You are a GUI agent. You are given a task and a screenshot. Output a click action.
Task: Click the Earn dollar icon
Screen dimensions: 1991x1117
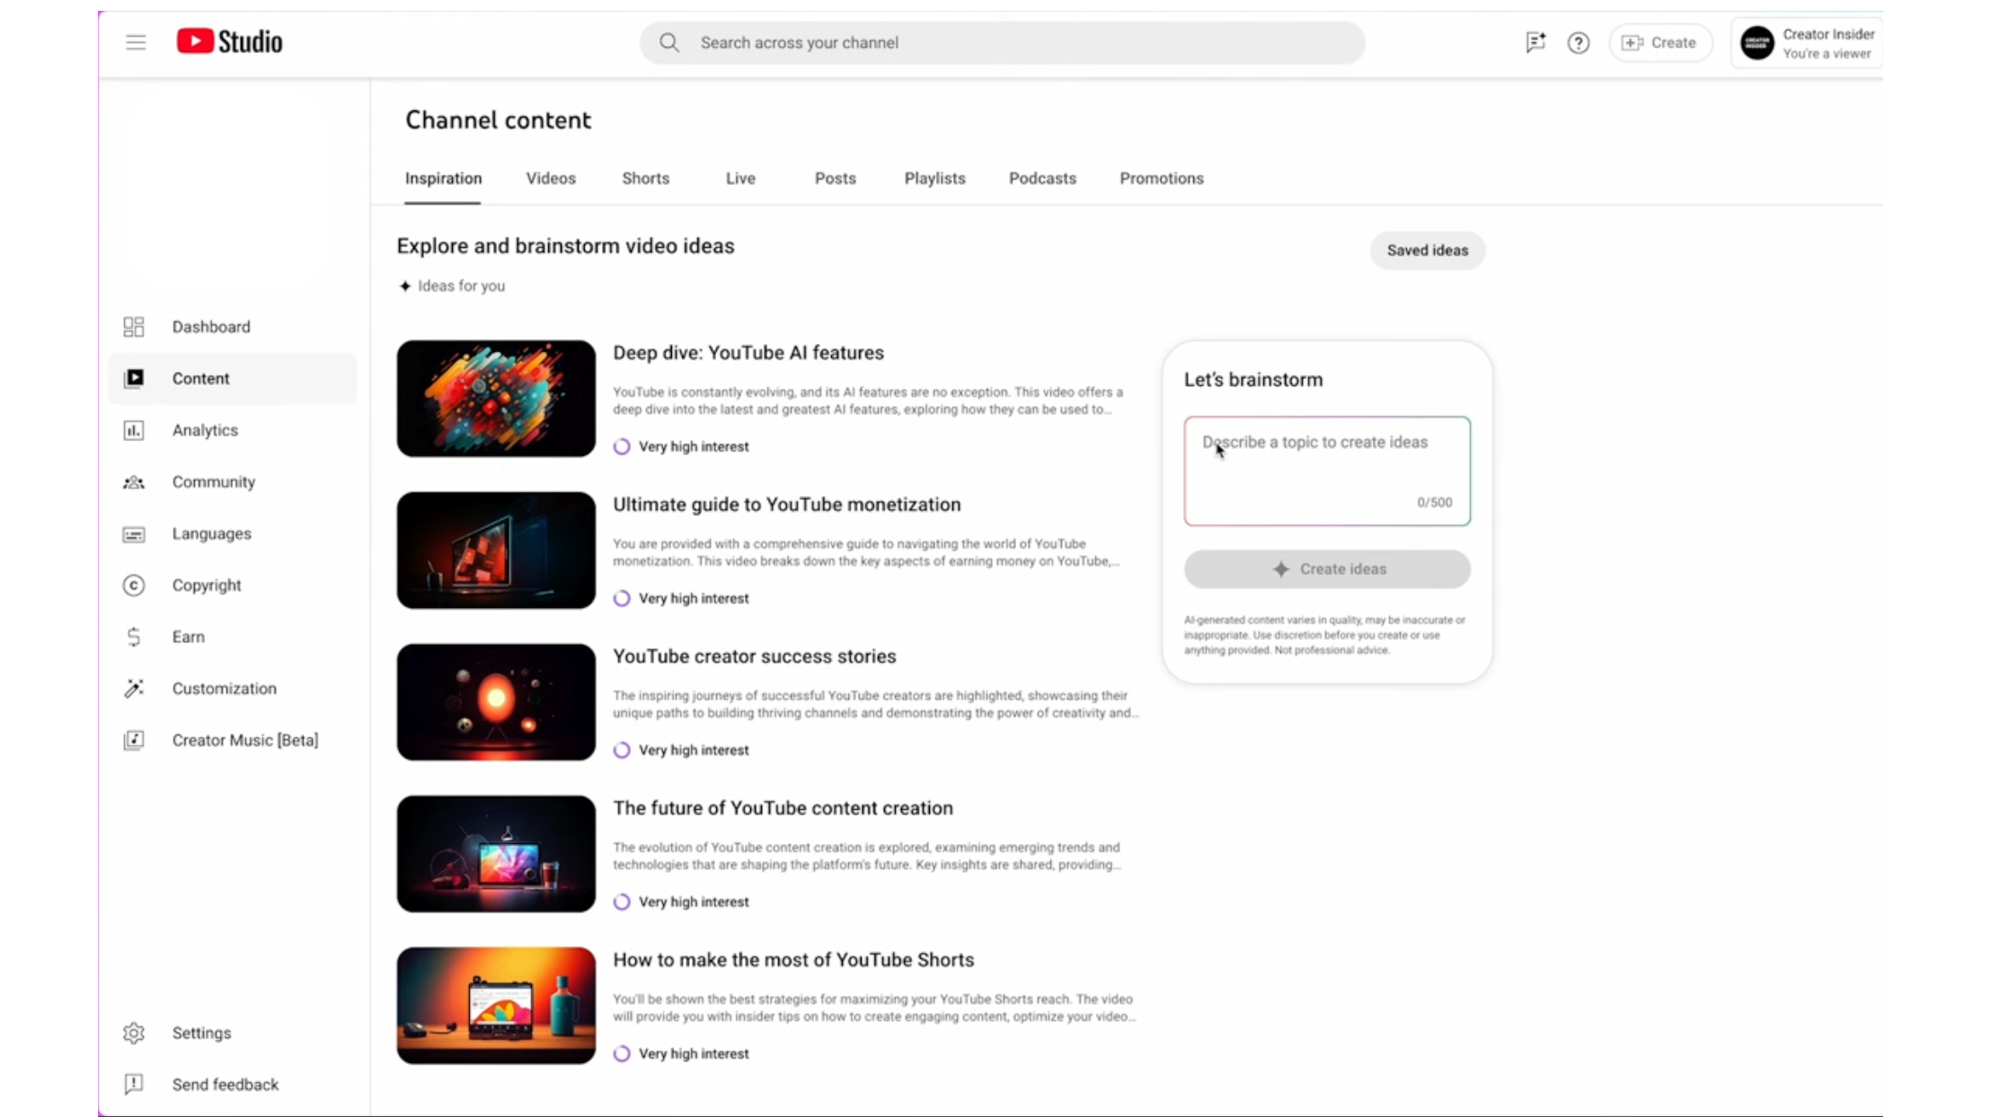click(x=134, y=637)
